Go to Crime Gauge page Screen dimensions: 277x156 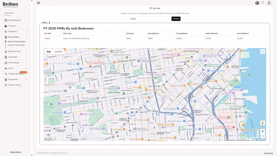[14, 63]
